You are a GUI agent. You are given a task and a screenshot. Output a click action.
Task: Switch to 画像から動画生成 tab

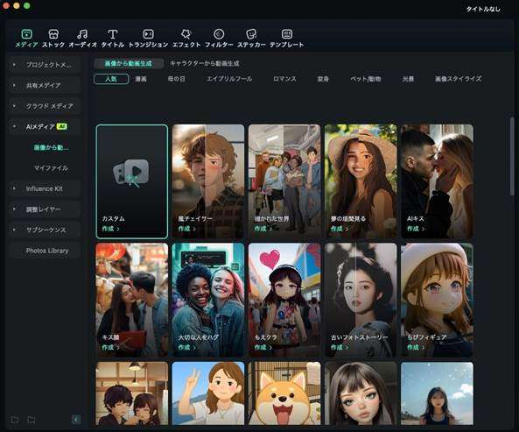click(x=129, y=63)
